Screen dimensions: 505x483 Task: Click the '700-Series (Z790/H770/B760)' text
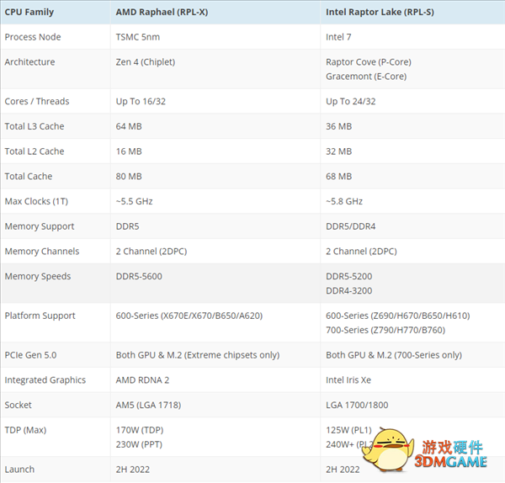pos(385,330)
